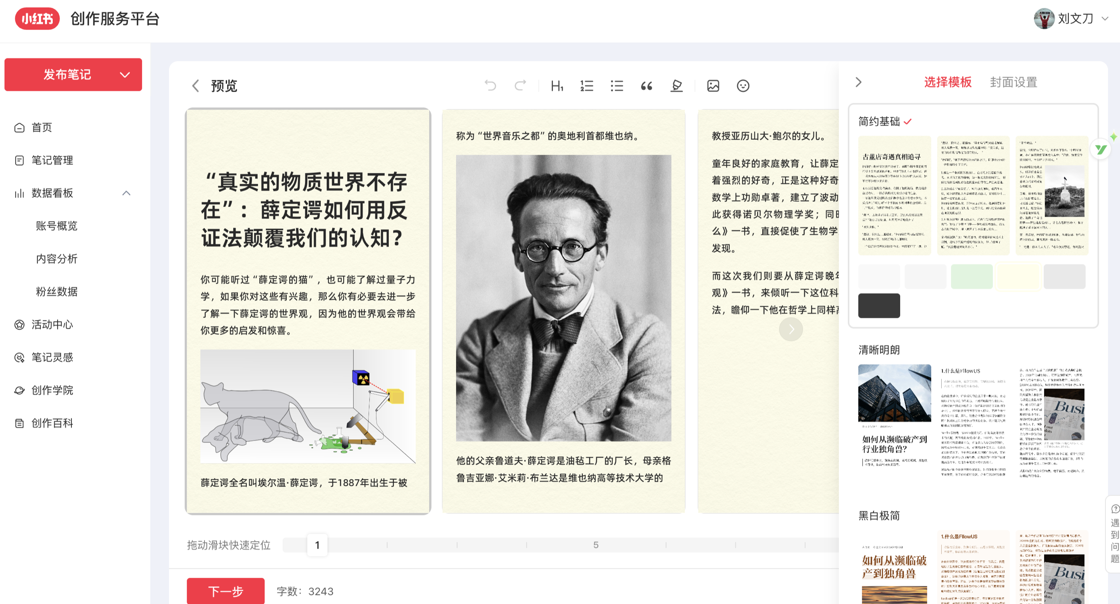
Task: Open 内容分析 under data dashboard
Action: tap(56, 259)
